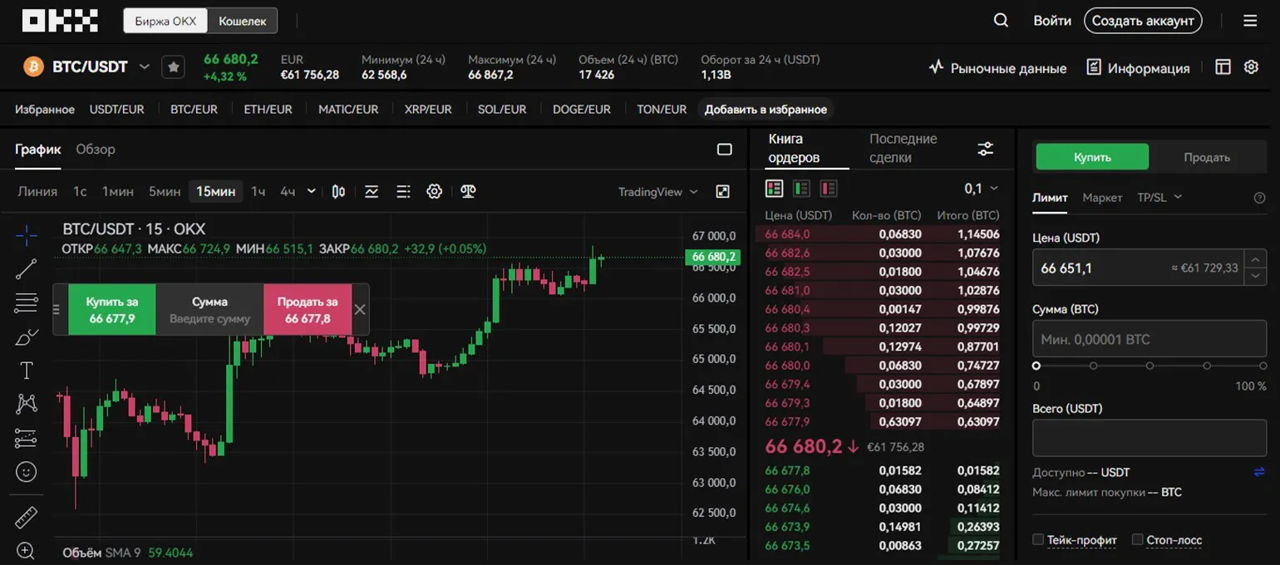Open the candlestick chart type icon
The width and height of the screenshot is (1280, 565).
338,192
